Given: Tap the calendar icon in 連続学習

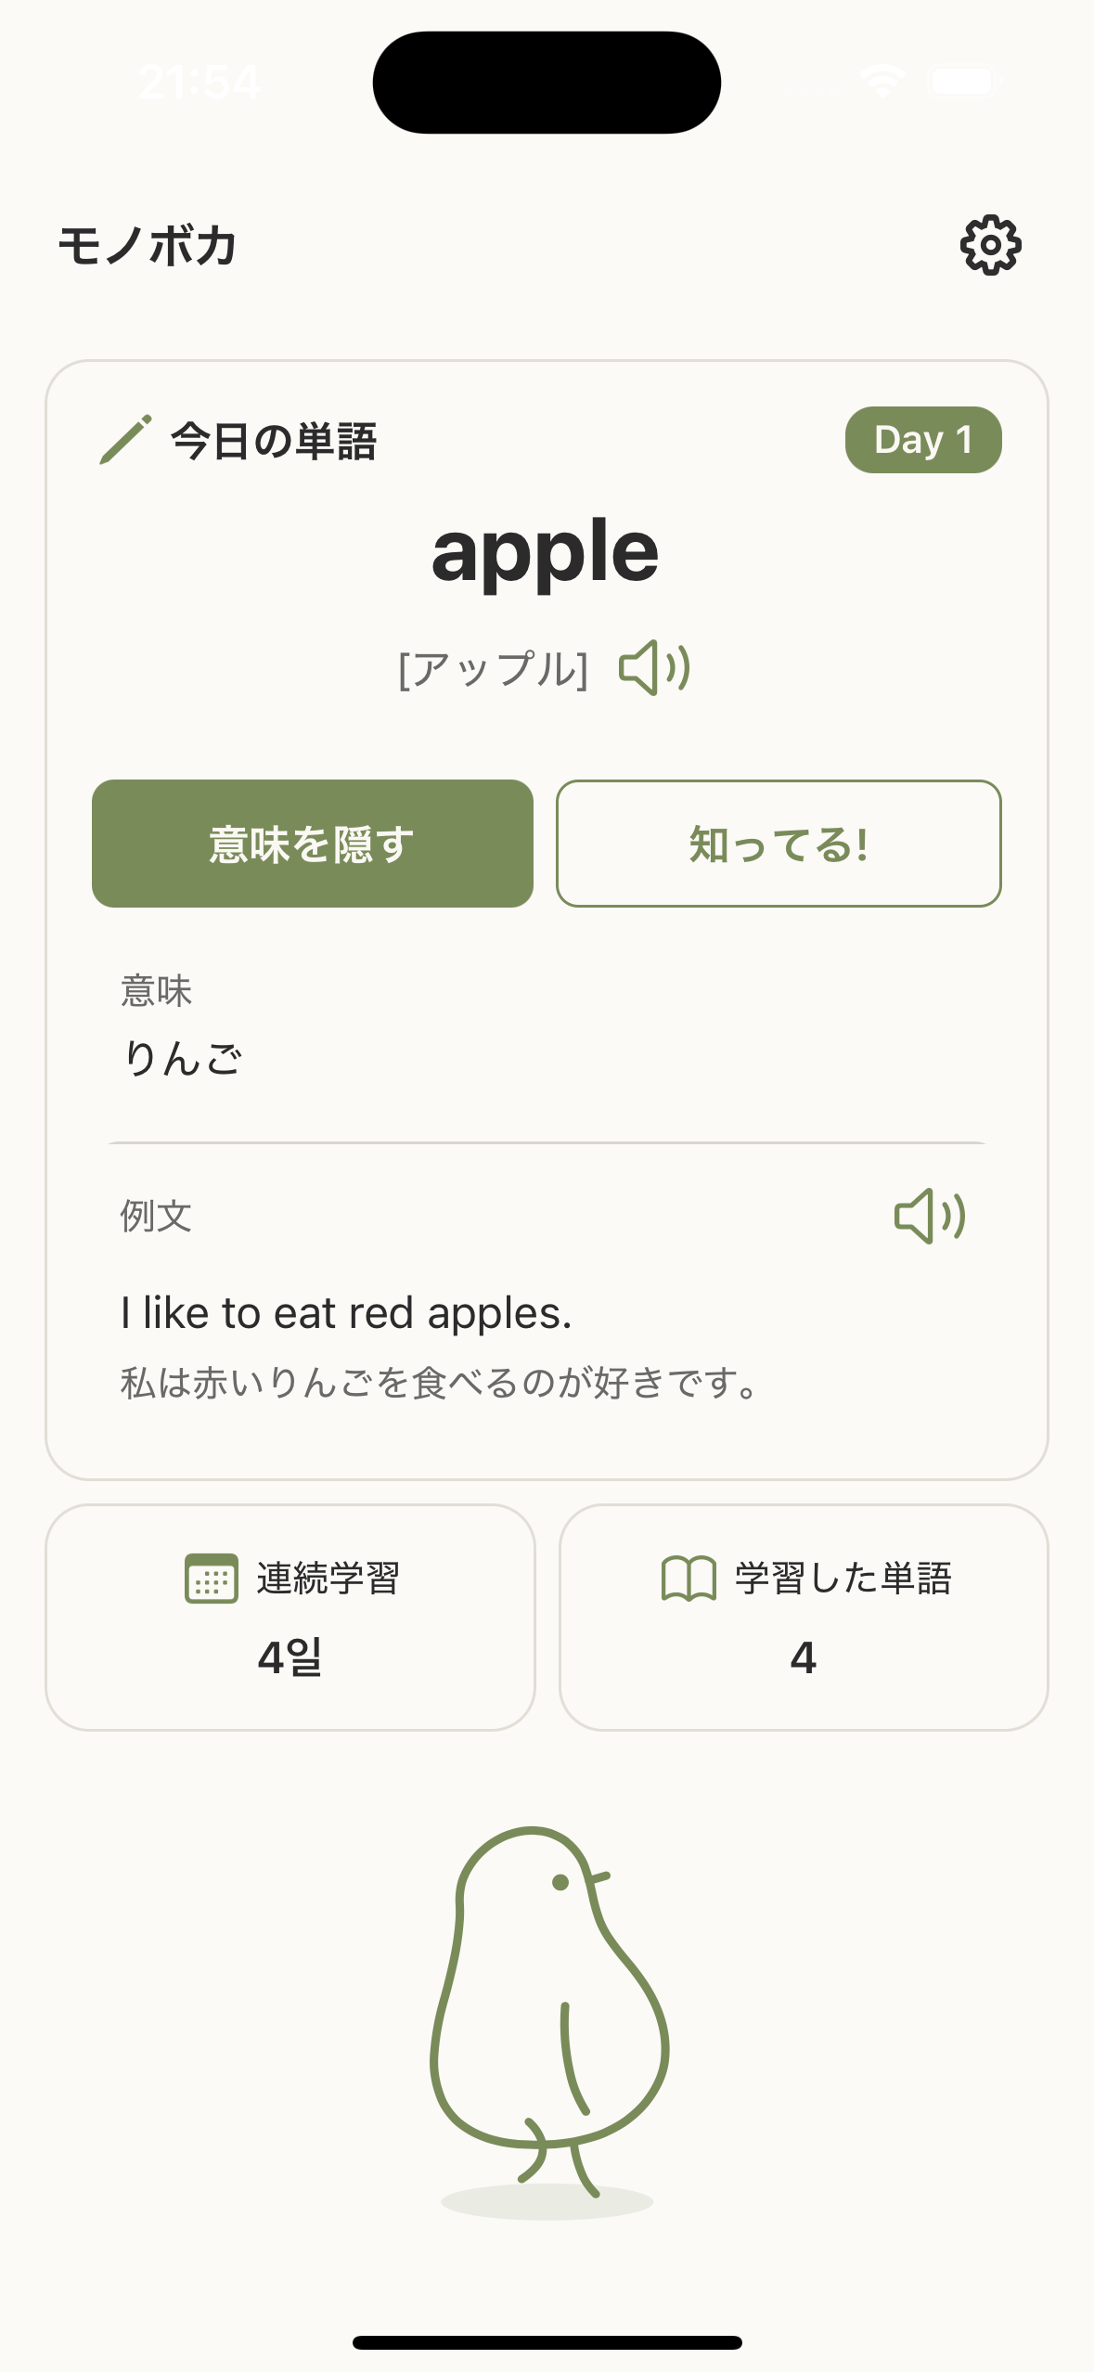Looking at the screenshot, I should click(212, 1579).
